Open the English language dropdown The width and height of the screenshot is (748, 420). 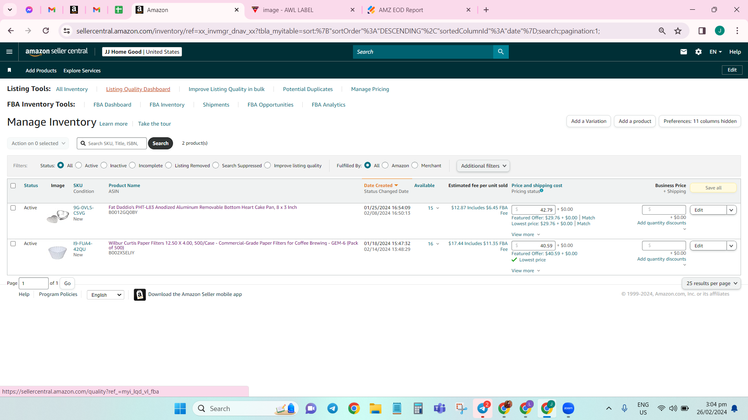click(106, 295)
